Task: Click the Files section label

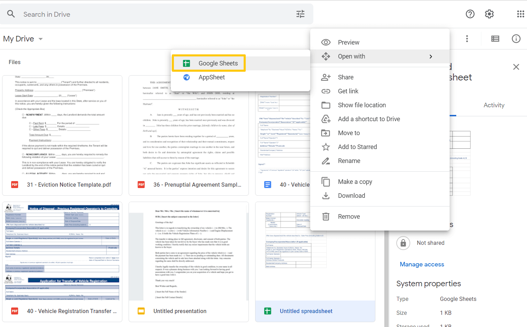Action: [15, 62]
